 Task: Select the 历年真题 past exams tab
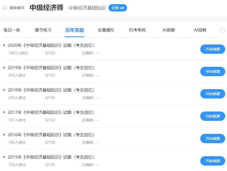[x=74, y=30]
